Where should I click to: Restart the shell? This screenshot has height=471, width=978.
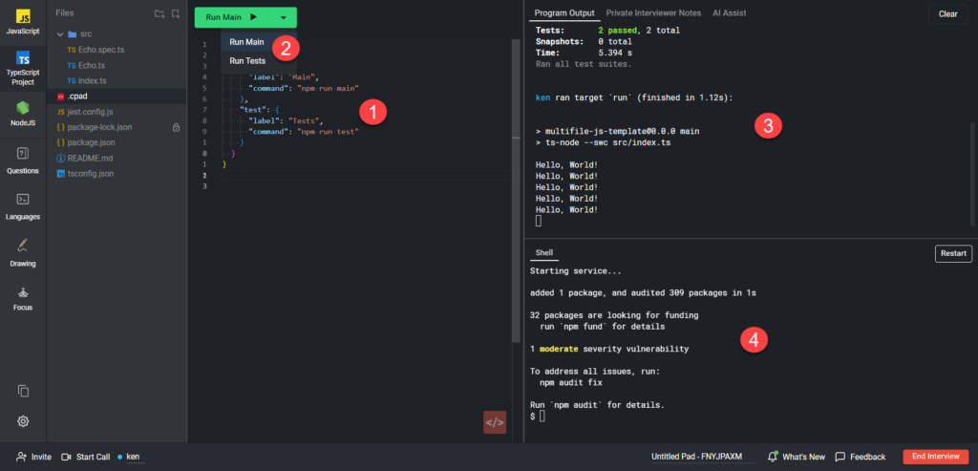pyautogui.click(x=952, y=254)
